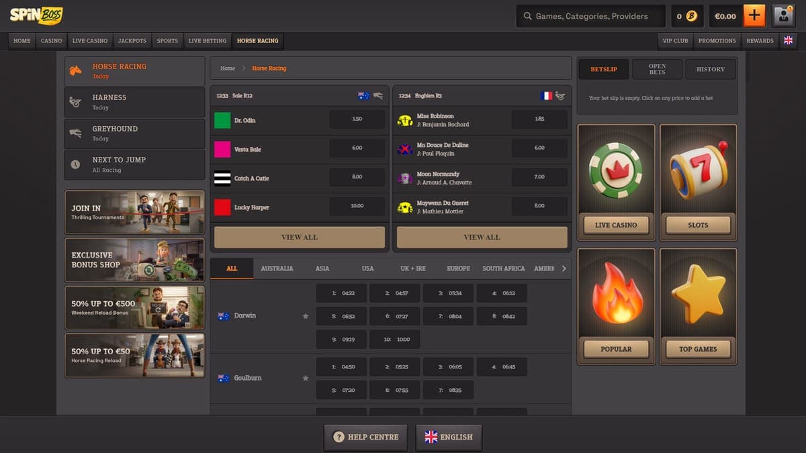Click the Slots button
This screenshot has height=453, width=806.
tap(699, 225)
